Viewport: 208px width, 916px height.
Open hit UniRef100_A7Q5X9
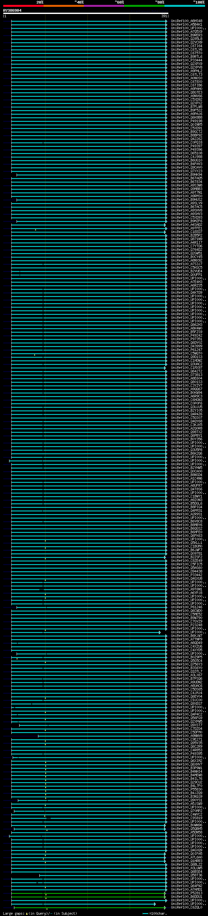(x=187, y=32)
